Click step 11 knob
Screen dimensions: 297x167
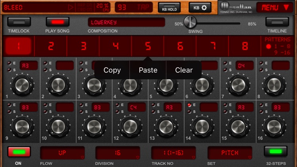click(94, 127)
